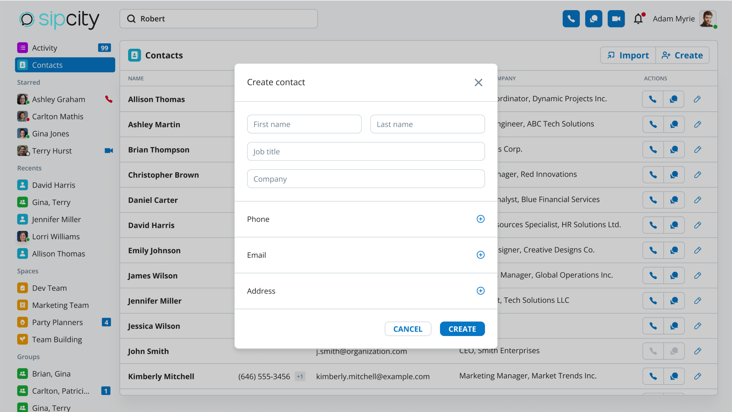732x412 pixels.
Task: Expand Email section with plus icon
Action: (x=481, y=255)
